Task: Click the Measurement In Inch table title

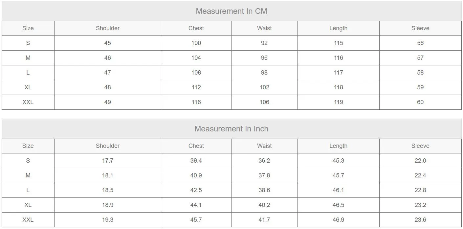Action: coord(231,129)
